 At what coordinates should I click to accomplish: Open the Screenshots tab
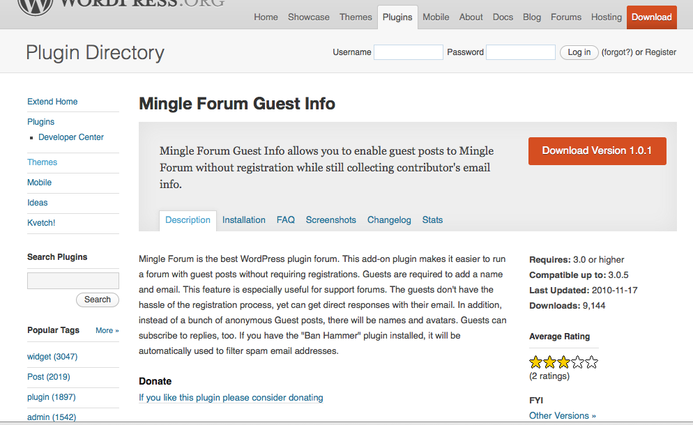tap(330, 220)
